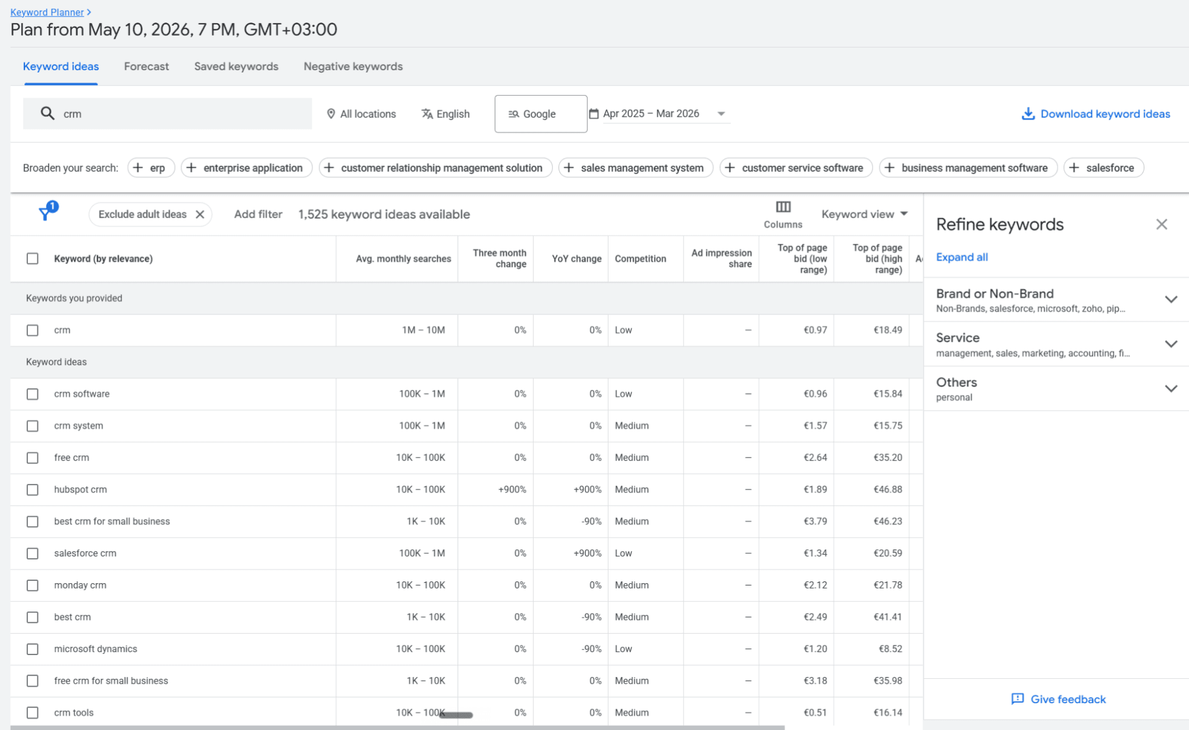Sort by YoY change column header
Screen dimensions: 1189x730
pos(576,259)
